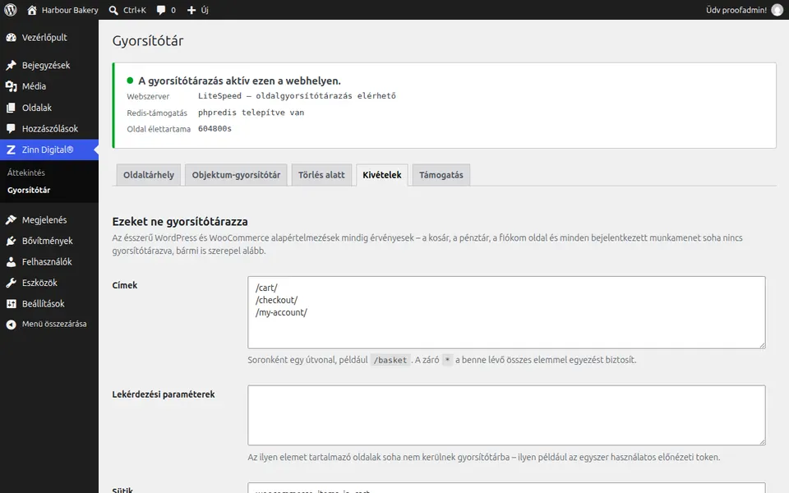Click the Üdv proofadmin! account link
This screenshot has height=493, width=789.
pyautogui.click(x=736, y=10)
